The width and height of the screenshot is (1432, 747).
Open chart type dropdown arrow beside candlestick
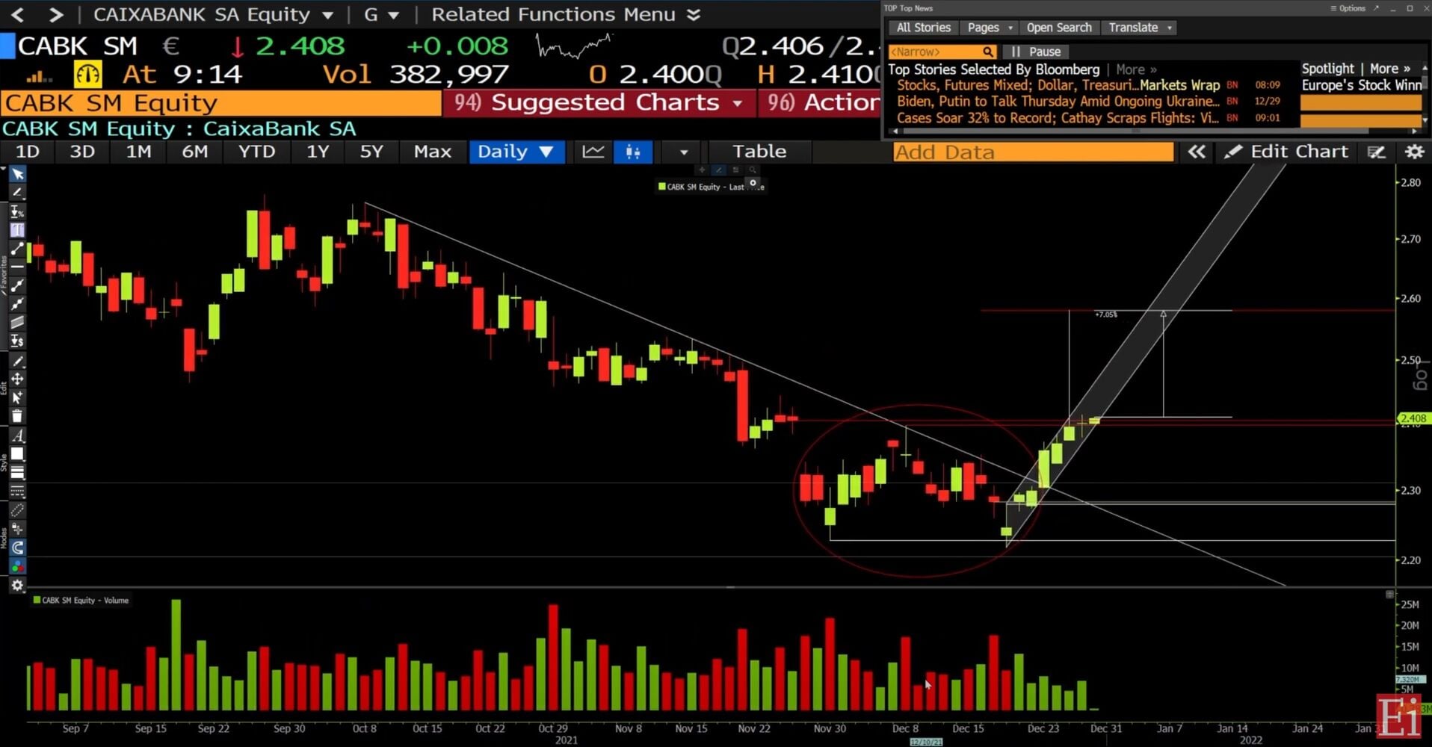(x=683, y=152)
